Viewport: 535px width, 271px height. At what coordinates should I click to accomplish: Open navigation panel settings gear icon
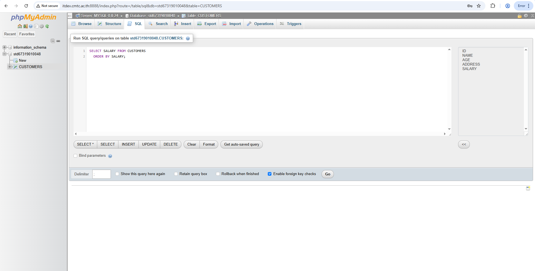[42, 26]
